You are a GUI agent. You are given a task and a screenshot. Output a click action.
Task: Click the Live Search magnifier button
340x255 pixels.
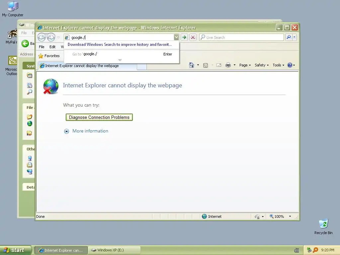[x=289, y=37]
